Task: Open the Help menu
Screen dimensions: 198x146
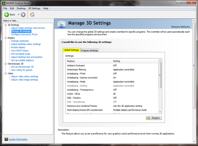Action: [46, 8]
